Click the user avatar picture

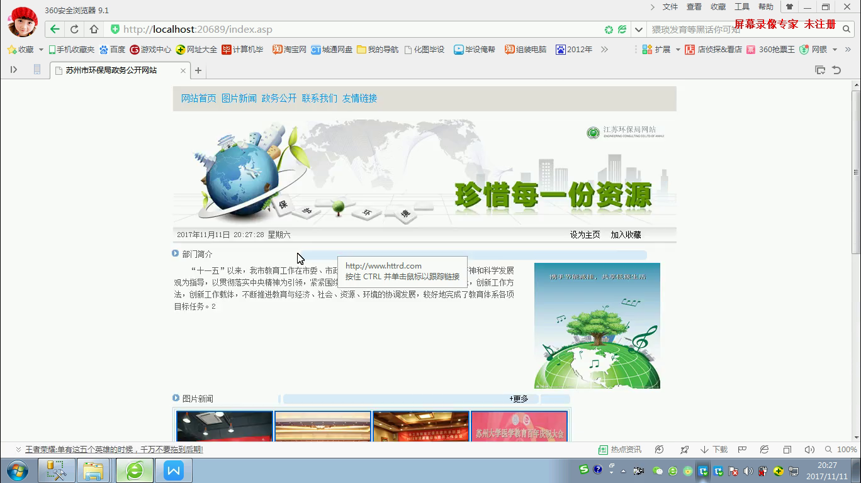tap(23, 21)
